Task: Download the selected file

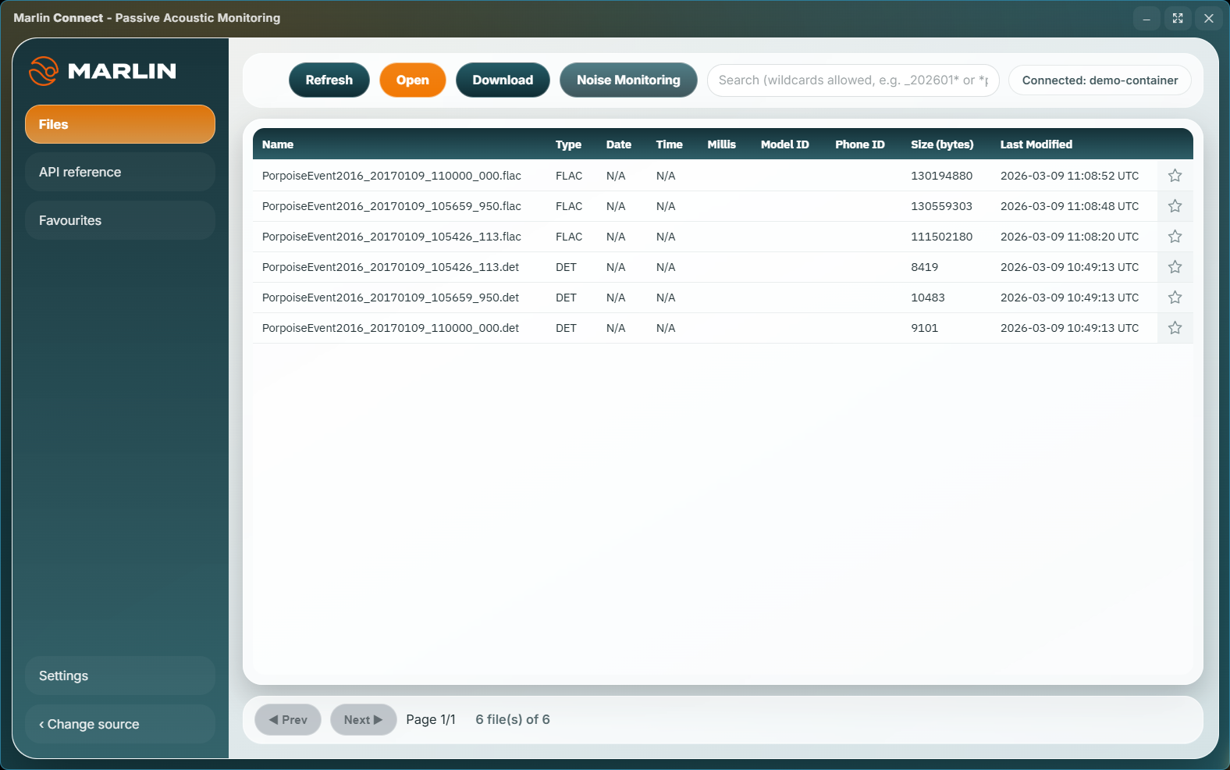Action: point(503,80)
